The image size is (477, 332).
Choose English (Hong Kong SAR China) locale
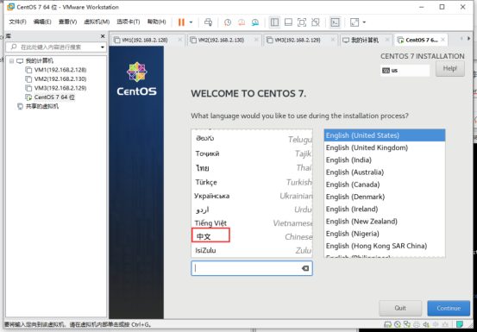[x=385, y=246]
